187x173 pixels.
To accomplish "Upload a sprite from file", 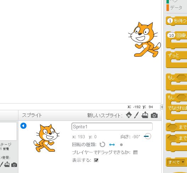I will 145,115.
